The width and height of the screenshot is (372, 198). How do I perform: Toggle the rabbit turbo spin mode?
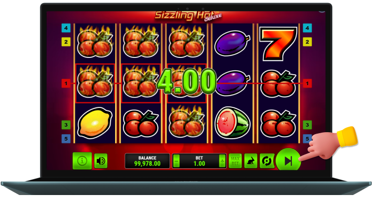(x=251, y=161)
